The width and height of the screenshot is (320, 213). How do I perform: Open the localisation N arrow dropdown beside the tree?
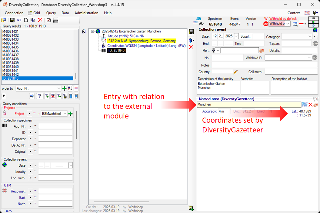coord(192,40)
